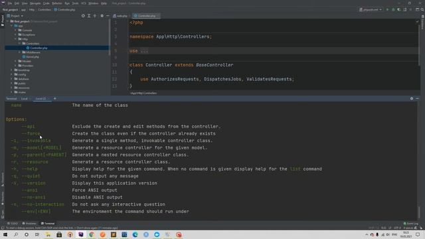Open the notification center icon
425x239 pixels.
point(418,234)
